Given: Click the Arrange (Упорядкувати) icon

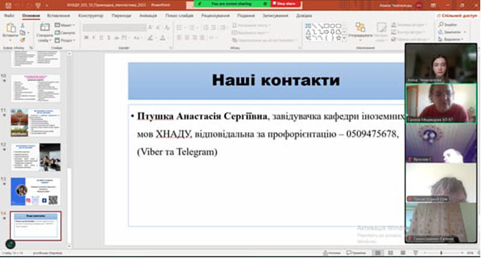Looking at the screenshot, I should tap(360, 28).
